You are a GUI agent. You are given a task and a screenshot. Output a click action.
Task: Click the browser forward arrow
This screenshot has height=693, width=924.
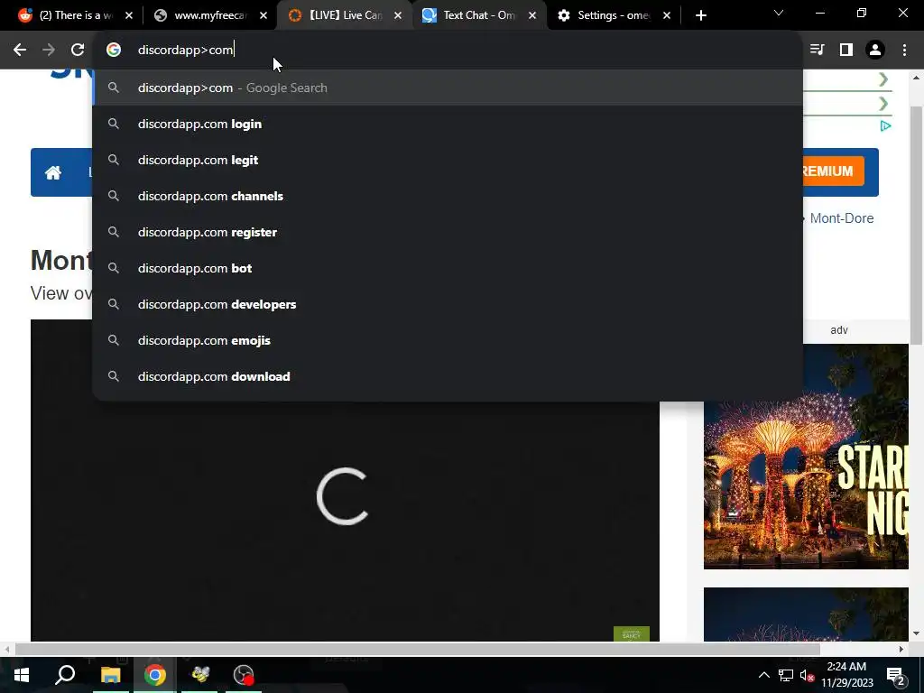pyautogui.click(x=49, y=51)
